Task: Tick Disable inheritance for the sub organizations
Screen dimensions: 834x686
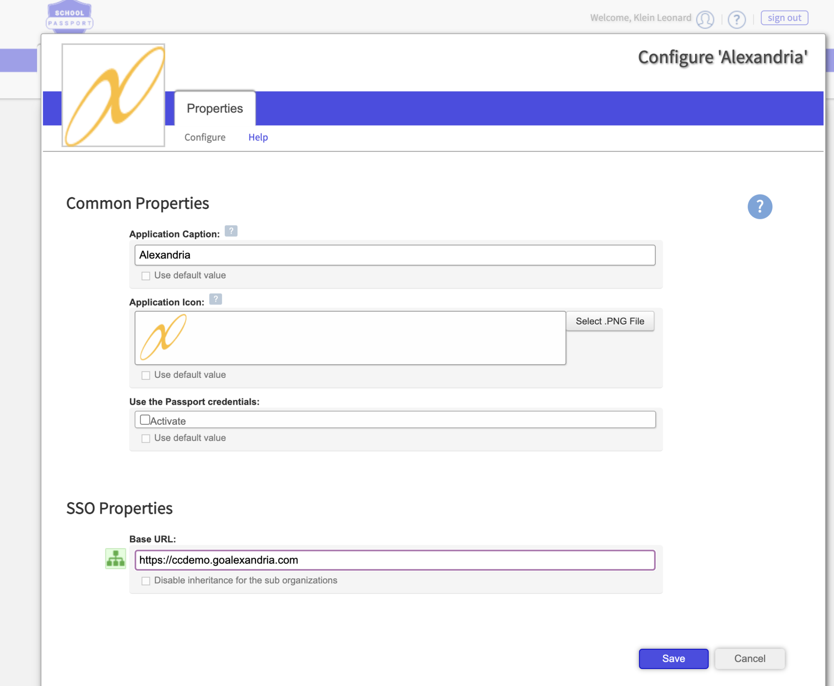Action: coord(146,581)
